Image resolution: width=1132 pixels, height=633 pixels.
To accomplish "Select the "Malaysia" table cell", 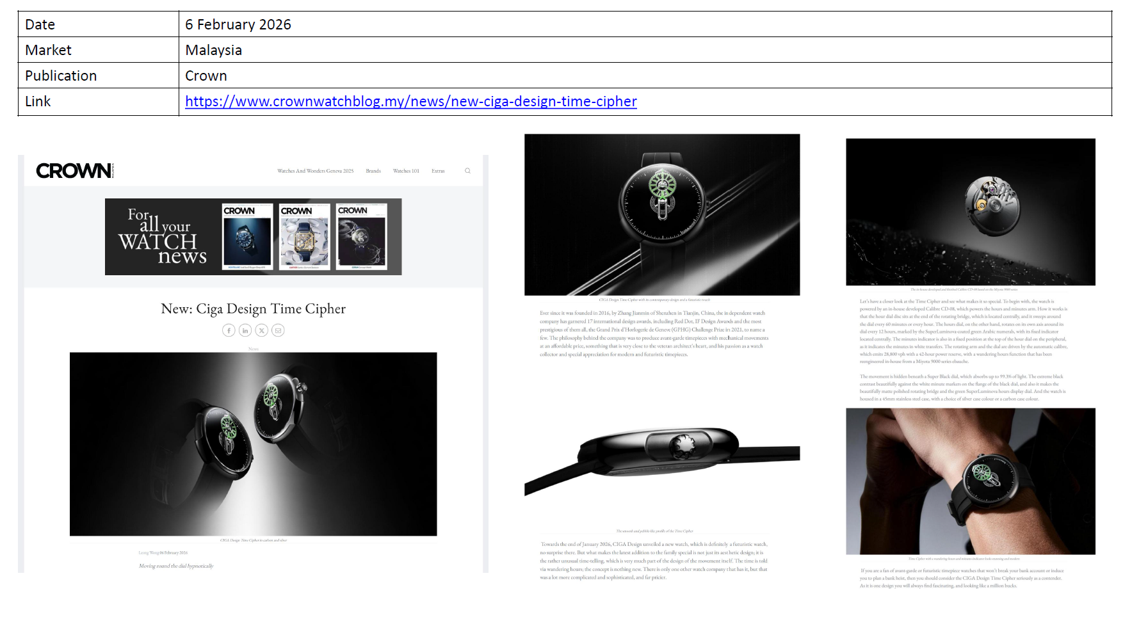I will (x=645, y=50).
